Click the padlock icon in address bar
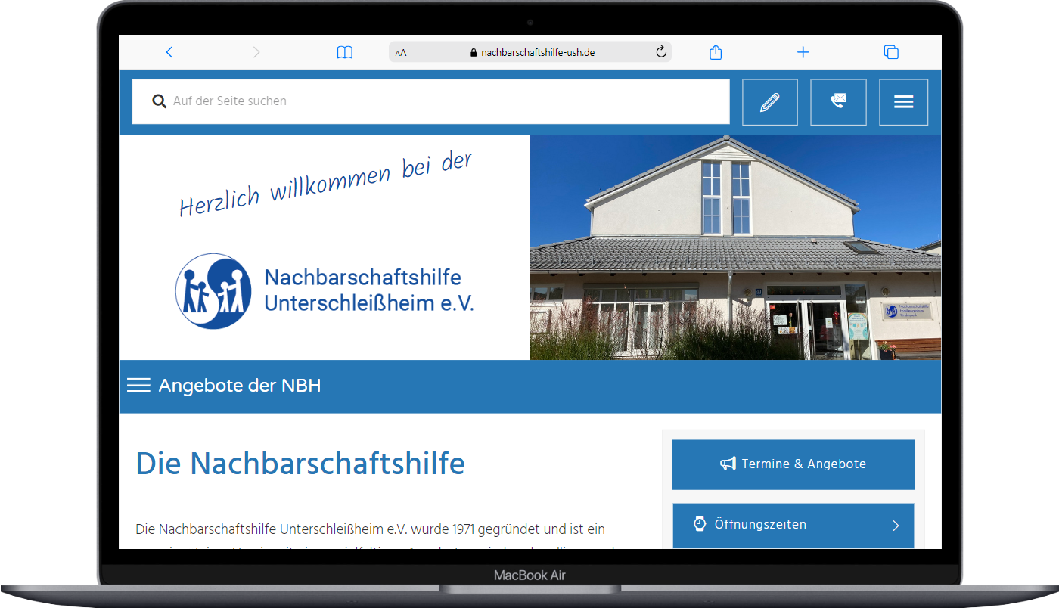 474,53
